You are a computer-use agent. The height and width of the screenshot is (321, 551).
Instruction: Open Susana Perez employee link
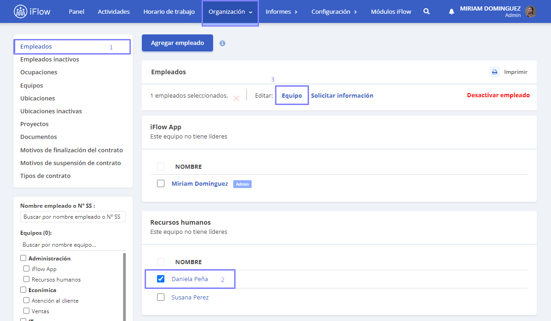[190, 297]
